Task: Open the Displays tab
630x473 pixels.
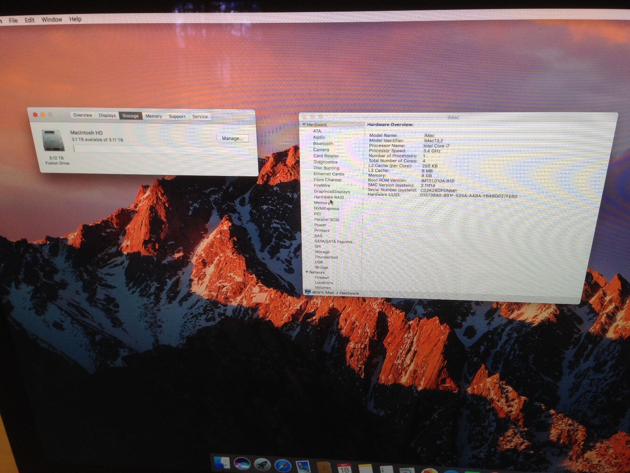Action: pyautogui.click(x=107, y=116)
